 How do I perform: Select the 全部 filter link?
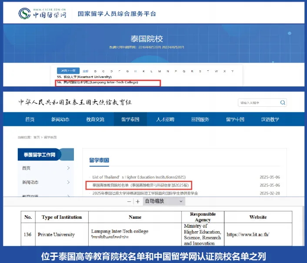click(86, 71)
